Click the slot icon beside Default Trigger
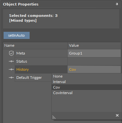This screenshot has height=123, width=122. (x=11, y=78)
